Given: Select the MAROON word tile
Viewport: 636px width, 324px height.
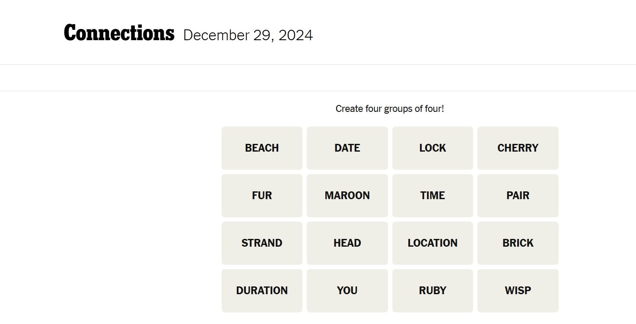Looking at the screenshot, I should [347, 196].
